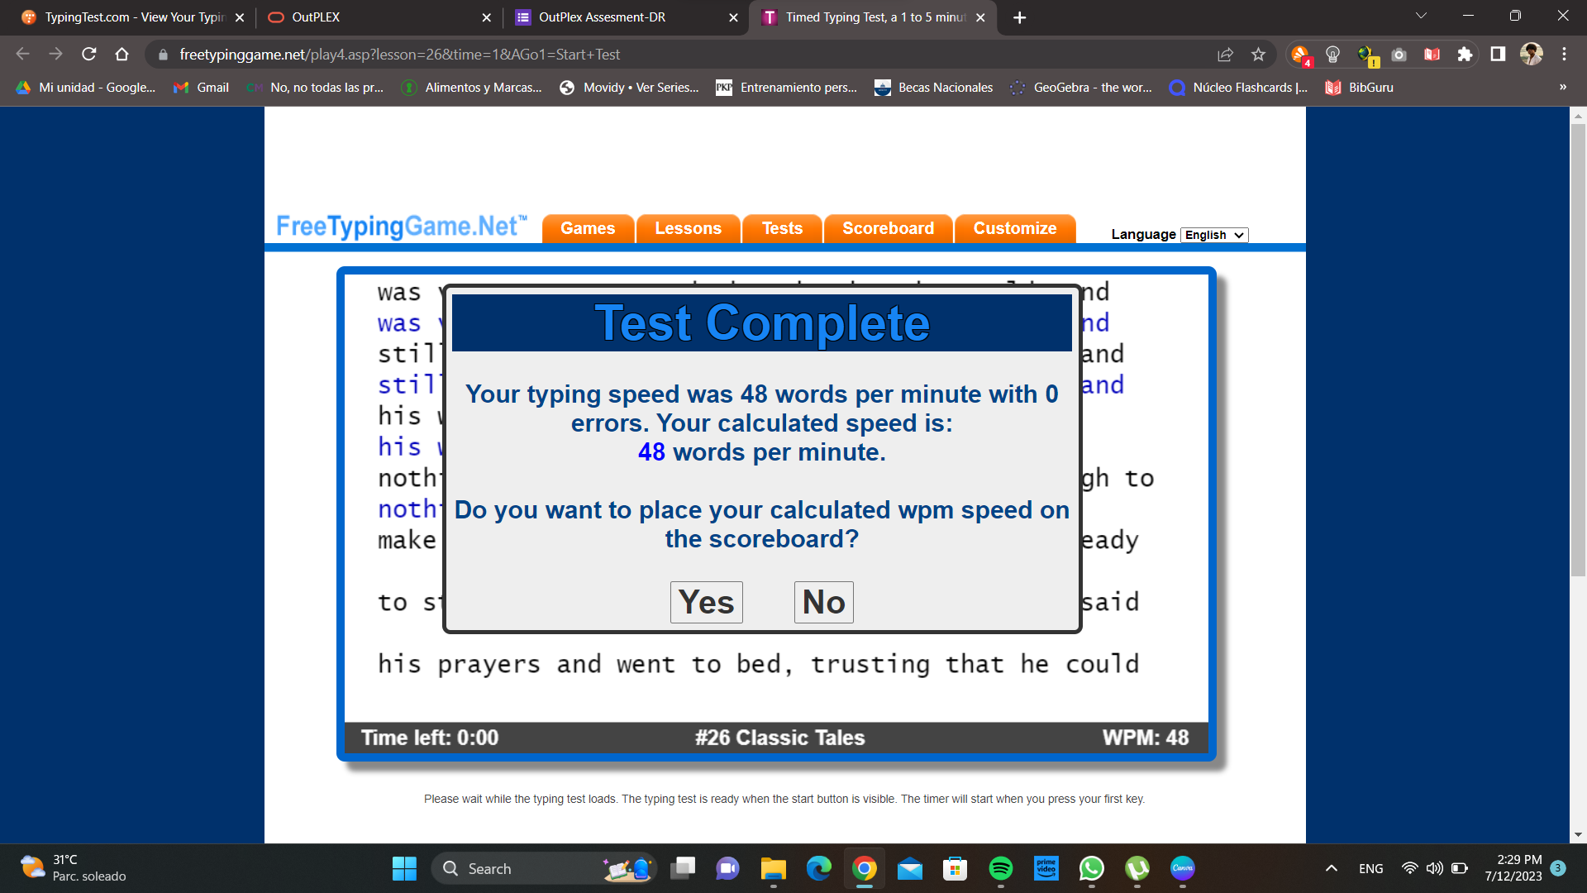
Task: Expand the hidden bookmarks chevron
Action: tap(1562, 88)
